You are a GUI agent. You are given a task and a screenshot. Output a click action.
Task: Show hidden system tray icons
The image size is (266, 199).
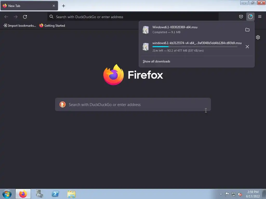point(221,194)
